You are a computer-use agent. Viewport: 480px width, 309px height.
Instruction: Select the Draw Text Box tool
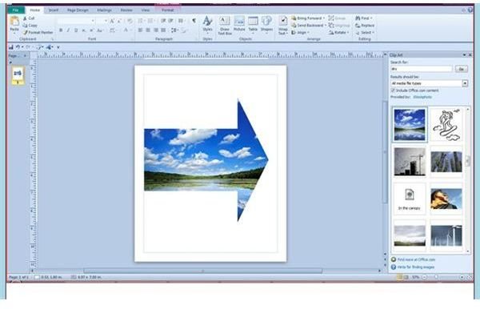pyautogui.click(x=224, y=25)
